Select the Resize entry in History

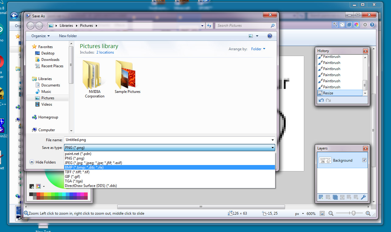tap(340, 93)
